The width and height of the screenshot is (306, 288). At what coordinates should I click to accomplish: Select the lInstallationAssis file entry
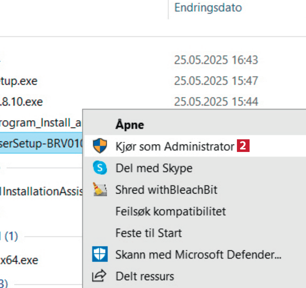(41, 191)
